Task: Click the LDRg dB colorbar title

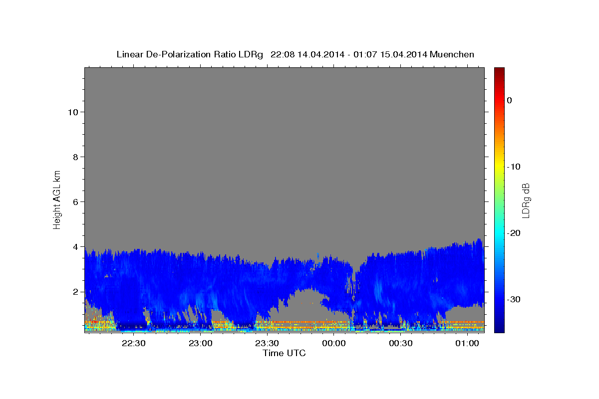Action: point(526,200)
